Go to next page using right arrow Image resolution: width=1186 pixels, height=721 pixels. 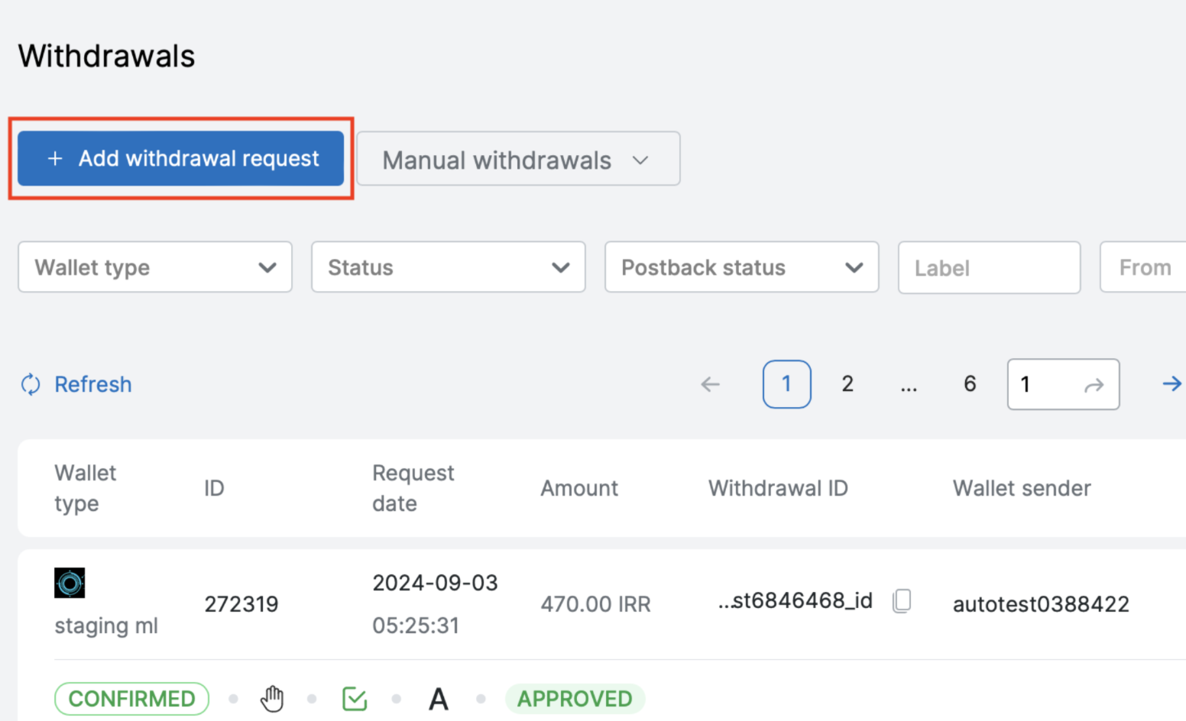[1171, 383]
